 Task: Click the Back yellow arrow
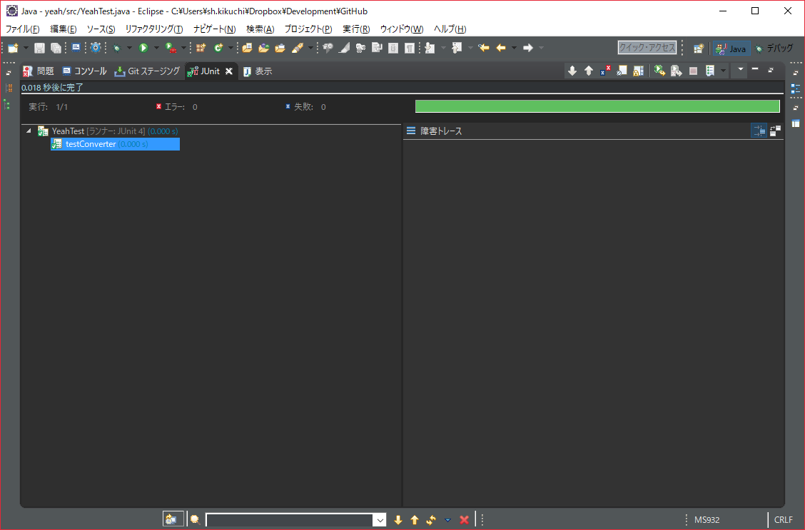click(501, 48)
